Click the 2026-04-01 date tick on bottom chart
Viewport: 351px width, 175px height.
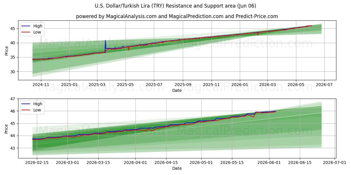136,162
